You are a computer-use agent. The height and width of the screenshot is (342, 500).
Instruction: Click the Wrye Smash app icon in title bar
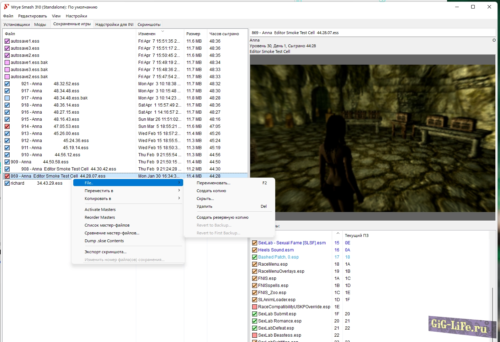tap(6, 7)
